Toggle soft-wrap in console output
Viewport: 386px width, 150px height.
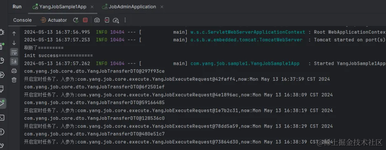click(x=14, y=52)
